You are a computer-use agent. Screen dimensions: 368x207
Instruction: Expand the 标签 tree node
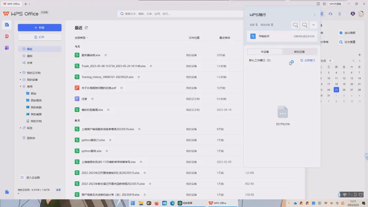pyautogui.click(x=20, y=128)
